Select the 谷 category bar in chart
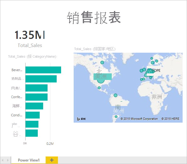This screenshot has height=164, width=187. (x=31, y=133)
